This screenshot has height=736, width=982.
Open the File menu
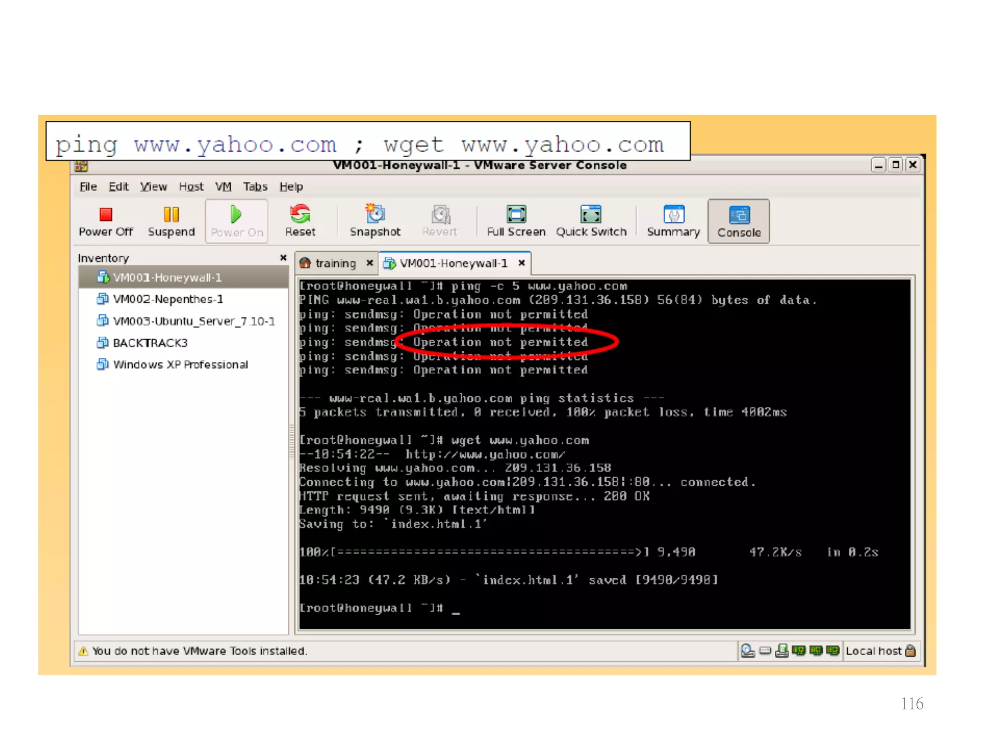[x=88, y=186]
